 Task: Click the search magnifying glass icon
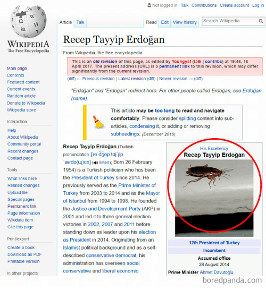click(x=261, y=21)
